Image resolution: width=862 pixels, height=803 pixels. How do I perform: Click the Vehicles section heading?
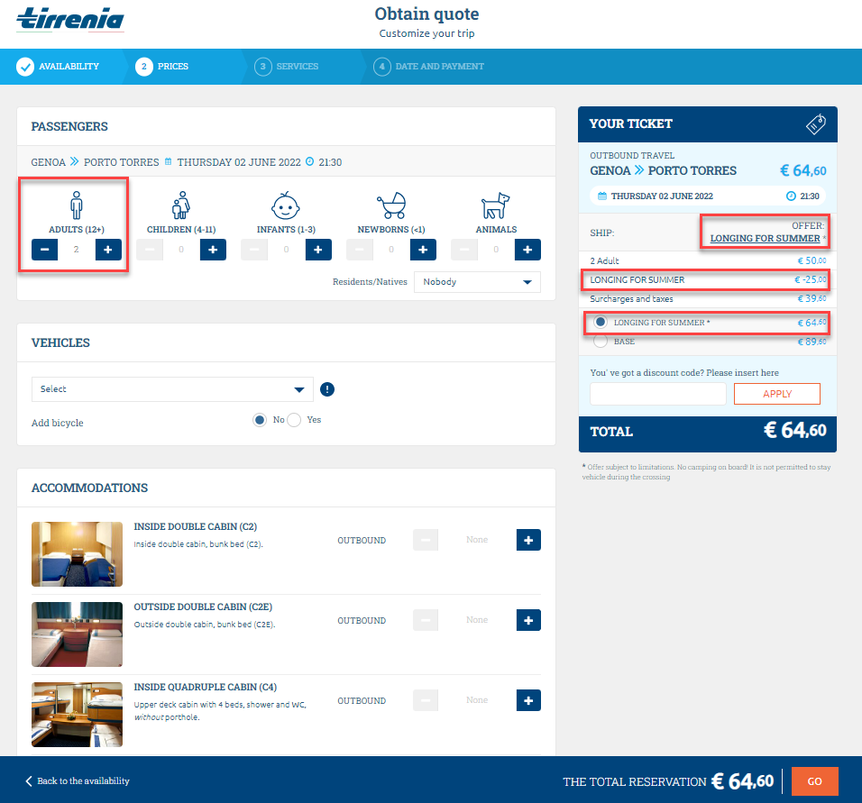(60, 343)
